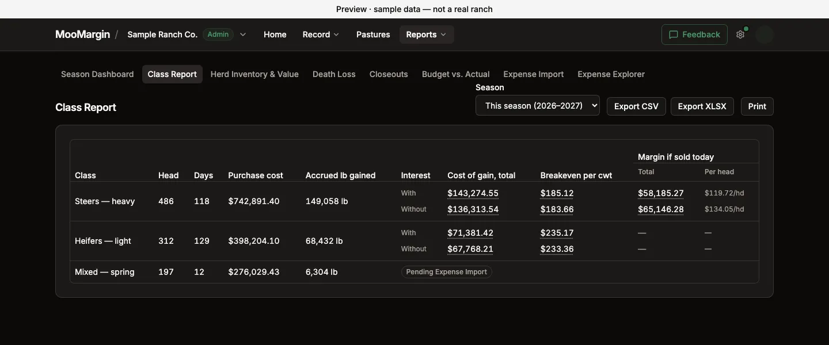Click the Cost of gain, total header
The height and width of the screenshot is (345, 829).
[481, 175]
